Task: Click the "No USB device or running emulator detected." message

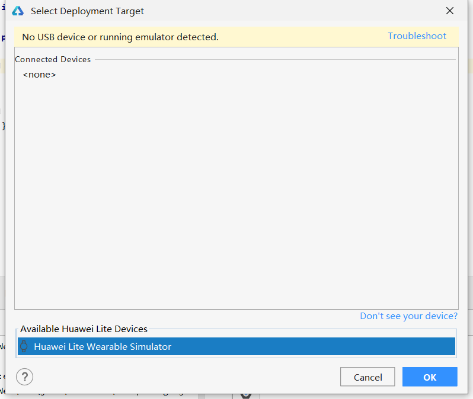Action: [x=120, y=37]
